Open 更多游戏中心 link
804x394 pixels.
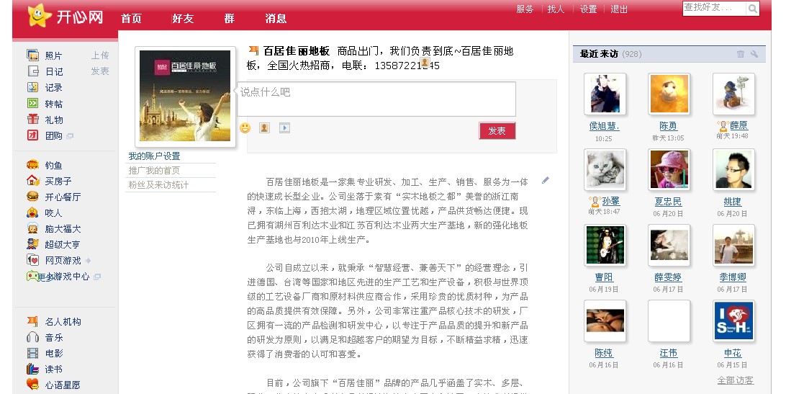click(63, 277)
